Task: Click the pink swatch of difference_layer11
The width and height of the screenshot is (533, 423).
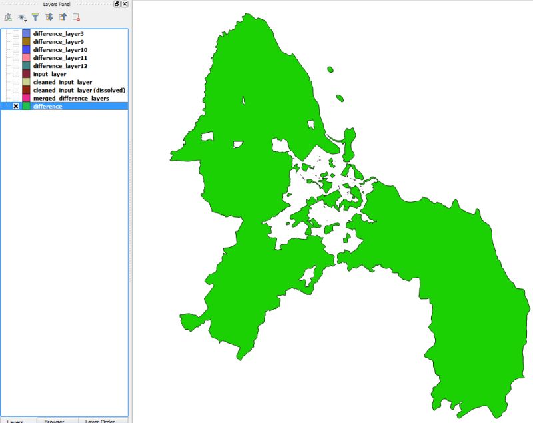Action: tap(25, 57)
